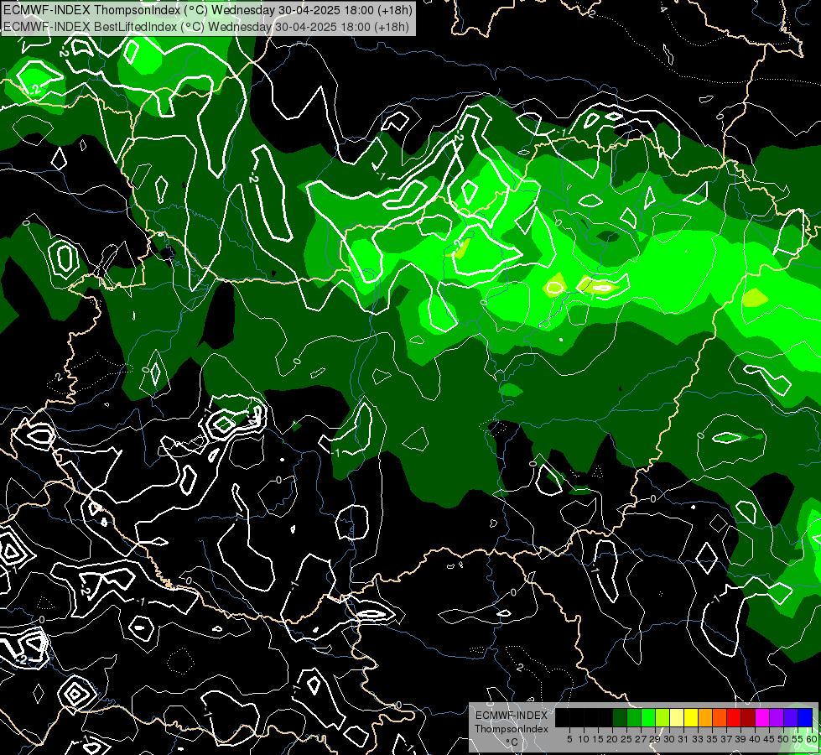821x755 pixels.
Task: Click legend tick label '29'
Action: tap(655, 739)
